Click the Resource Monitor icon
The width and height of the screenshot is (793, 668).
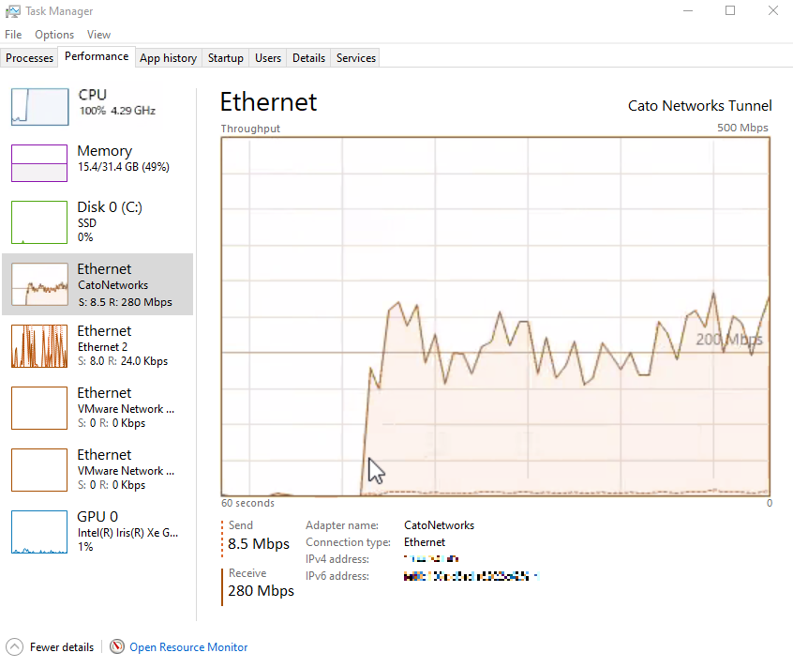pyautogui.click(x=117, y=647)
